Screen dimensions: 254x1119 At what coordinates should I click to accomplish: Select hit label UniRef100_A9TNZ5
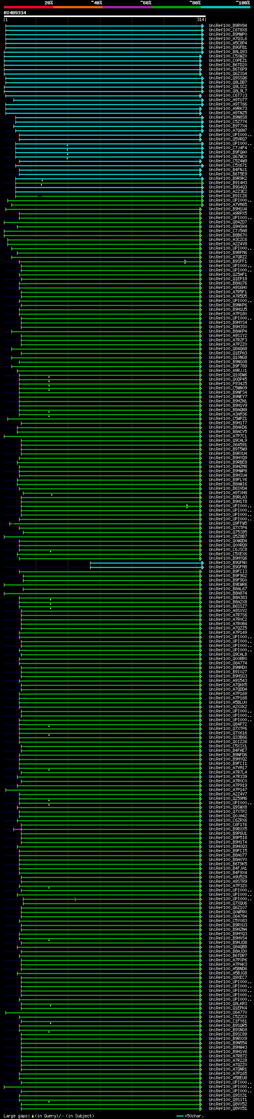(227, 113)
